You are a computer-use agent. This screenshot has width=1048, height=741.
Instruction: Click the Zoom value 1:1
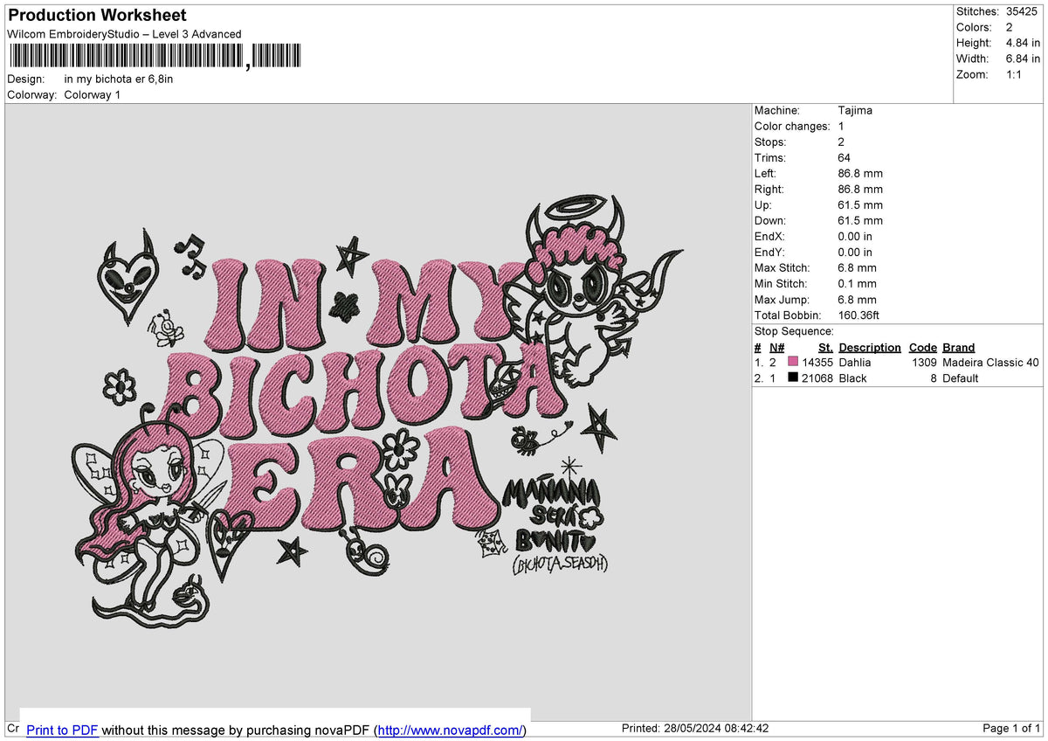[1016, 74]
